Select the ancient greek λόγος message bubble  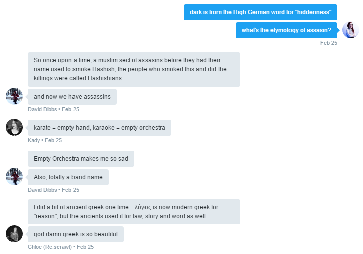[134, 212]
